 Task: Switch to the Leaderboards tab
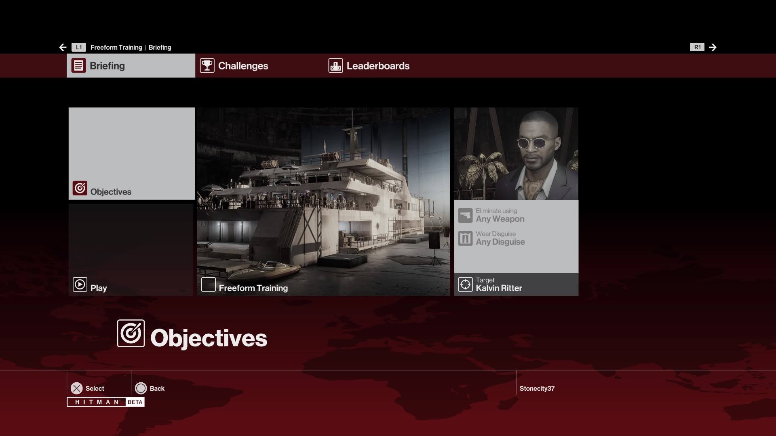[x=388, y=65]
